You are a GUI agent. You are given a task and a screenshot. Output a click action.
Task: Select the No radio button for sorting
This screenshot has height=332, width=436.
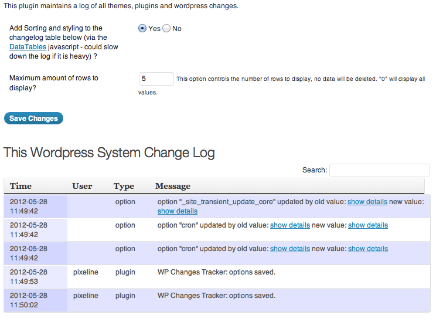[x=166, y=28]
